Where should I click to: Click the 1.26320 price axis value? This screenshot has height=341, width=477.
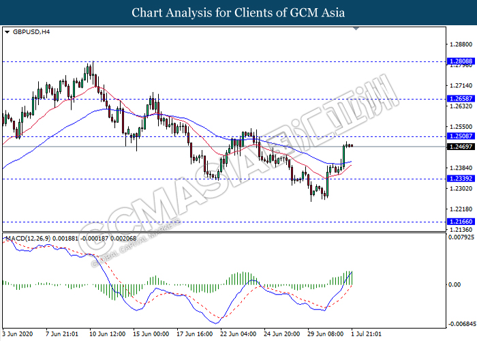tap(461, 106)
